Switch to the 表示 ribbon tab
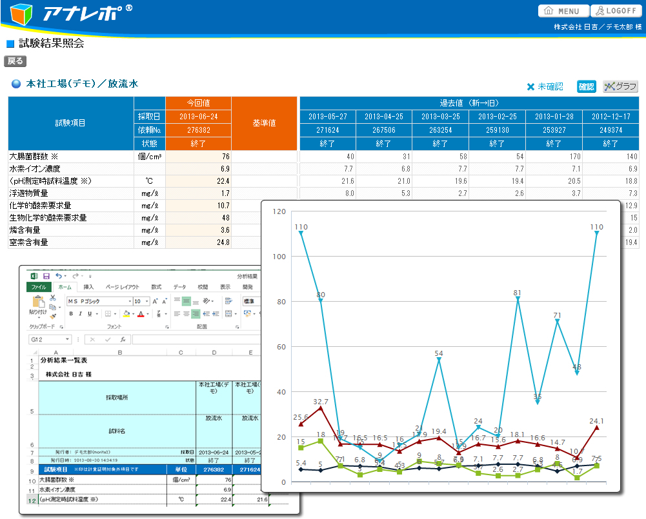Image resolution: width=646 pixels, height=519 pixels. 225,287
